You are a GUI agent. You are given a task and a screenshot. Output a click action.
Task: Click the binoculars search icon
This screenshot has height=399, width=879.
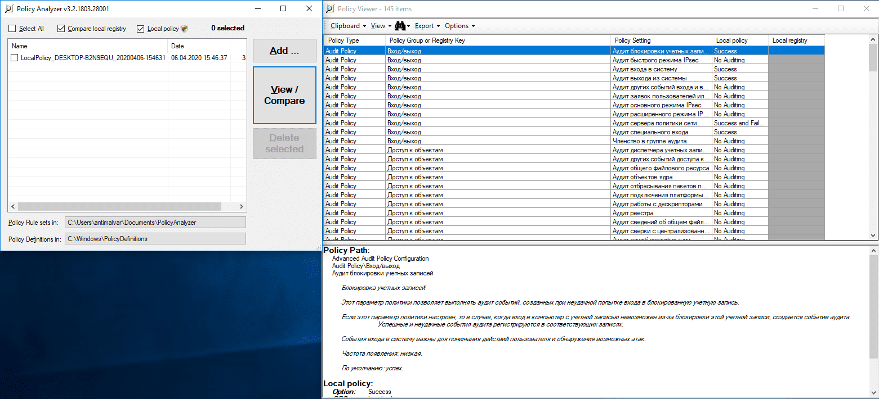[x=400, y=26]
